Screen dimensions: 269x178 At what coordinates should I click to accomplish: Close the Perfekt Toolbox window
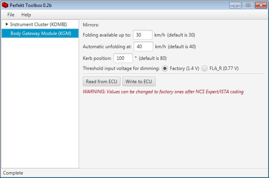pos(260,5)
